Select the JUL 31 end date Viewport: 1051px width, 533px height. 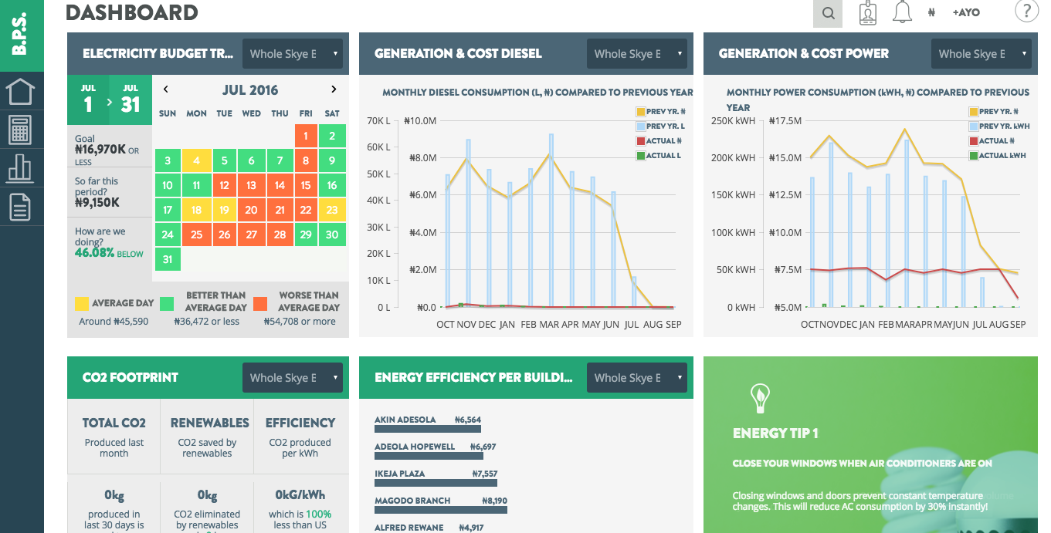[x=131, y=100]
